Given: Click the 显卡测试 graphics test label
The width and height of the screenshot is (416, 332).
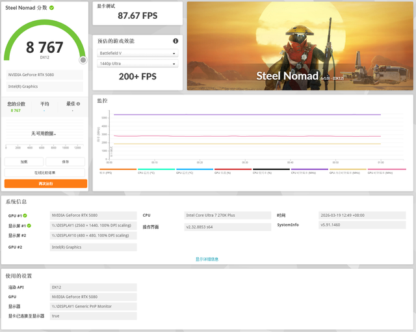Looking at the screenshot, I should (x=106, y=6).
